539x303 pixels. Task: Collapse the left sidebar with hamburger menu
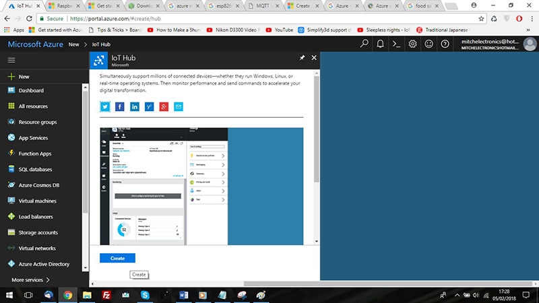pyautogui.click(x=11, y=60)
